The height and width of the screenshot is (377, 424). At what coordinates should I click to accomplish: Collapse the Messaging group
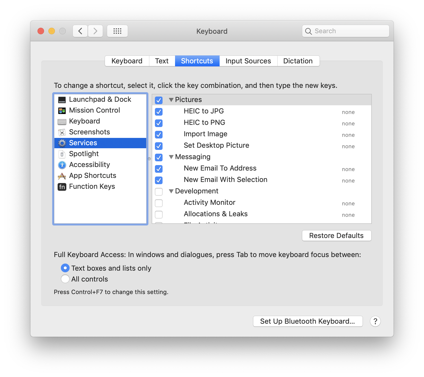click(171, 157)
